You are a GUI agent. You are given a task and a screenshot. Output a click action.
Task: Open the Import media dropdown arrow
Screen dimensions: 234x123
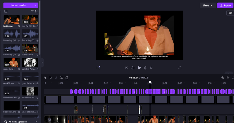click(35, 5)
